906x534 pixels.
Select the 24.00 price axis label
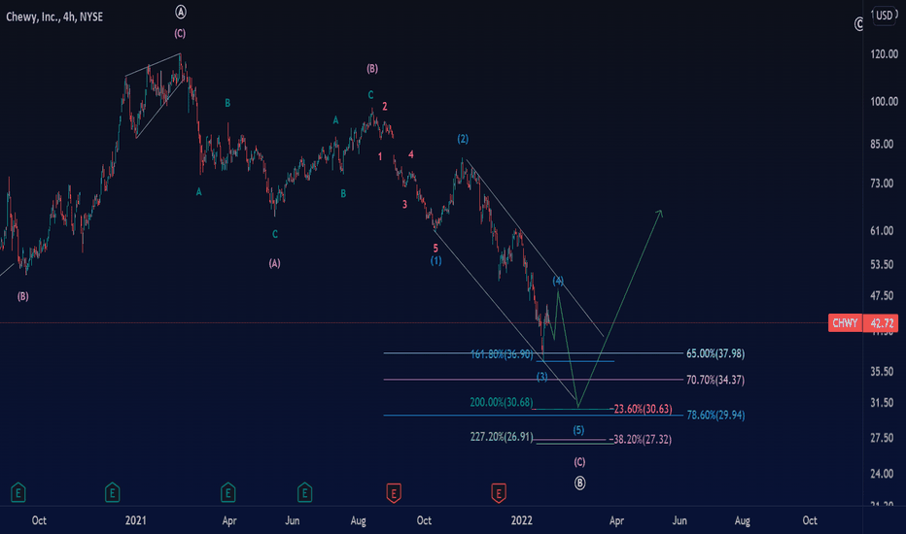coord(882,474)
